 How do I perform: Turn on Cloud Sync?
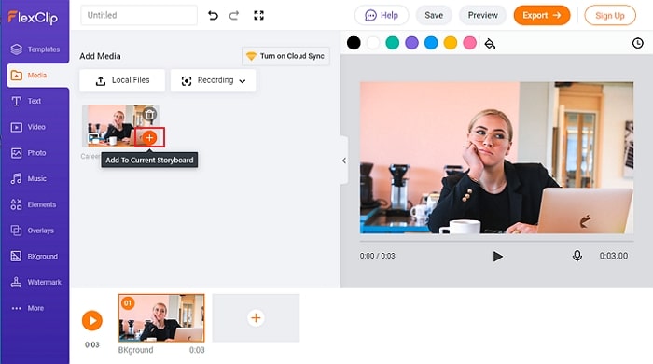tap(285, 56)
